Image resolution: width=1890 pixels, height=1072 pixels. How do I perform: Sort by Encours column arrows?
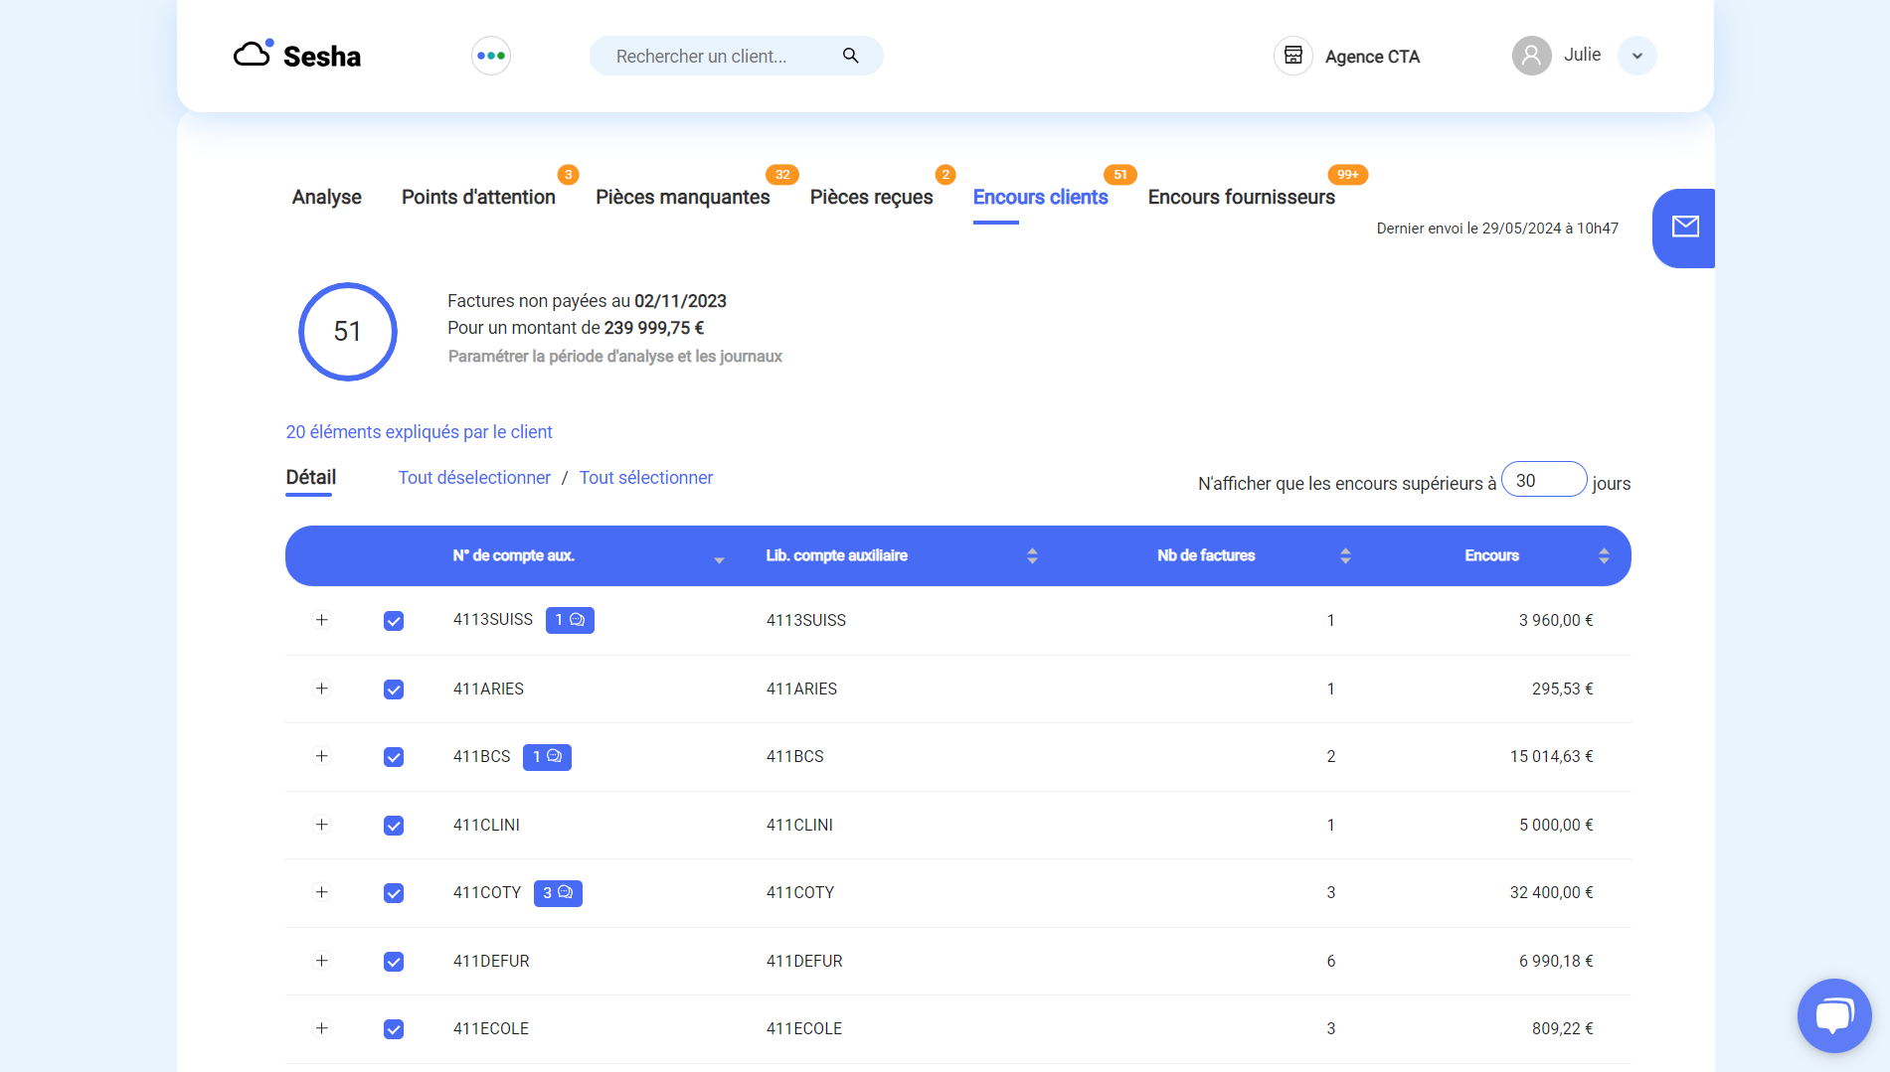click(1604, 555)
